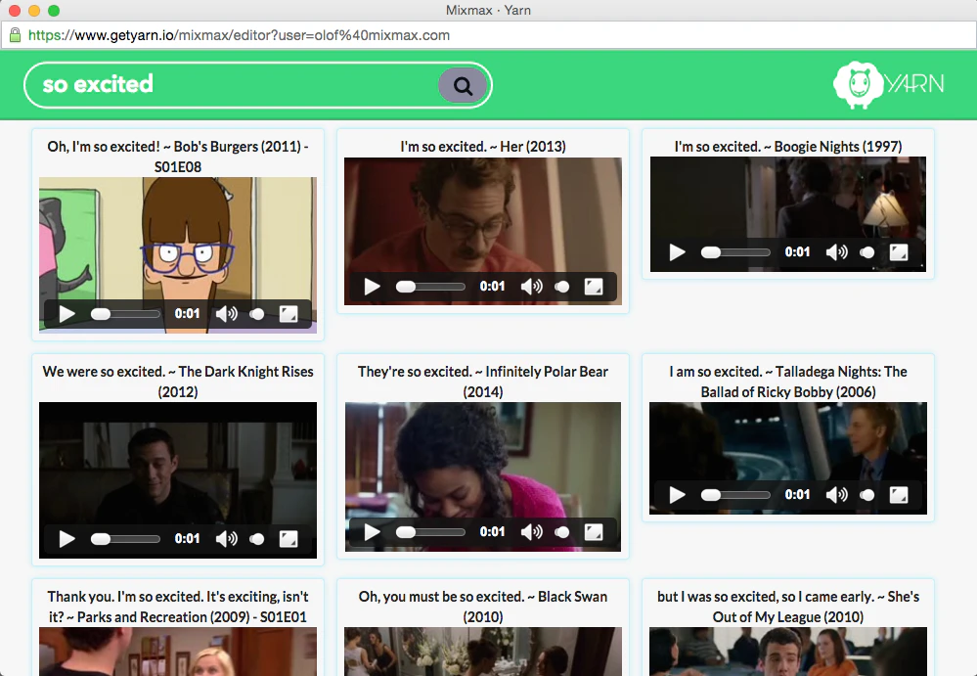Image resolution: width=977 pixels, height=676 pixels.
Task: Seek the Bob's Burgers progress bar
Action: pos(125,314)
